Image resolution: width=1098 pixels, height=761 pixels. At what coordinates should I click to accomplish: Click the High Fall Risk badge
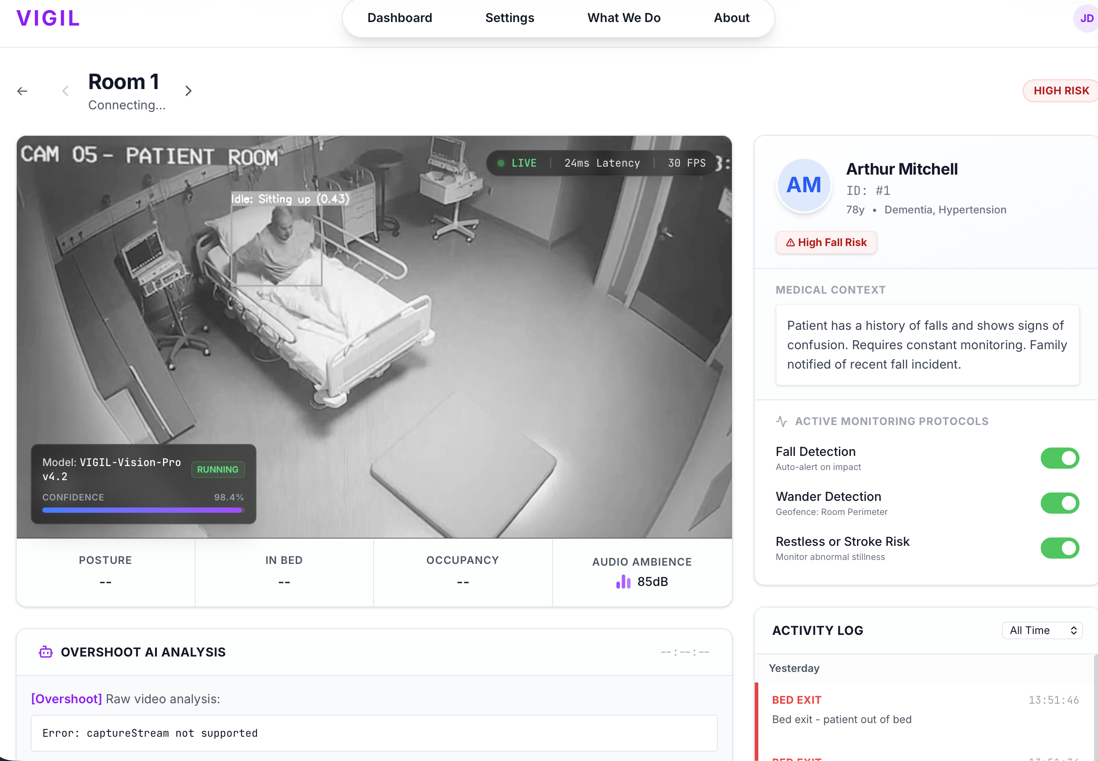(826, 242)
